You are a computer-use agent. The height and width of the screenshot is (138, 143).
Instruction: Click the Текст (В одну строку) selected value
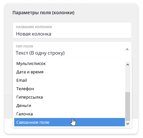[40, 53]
